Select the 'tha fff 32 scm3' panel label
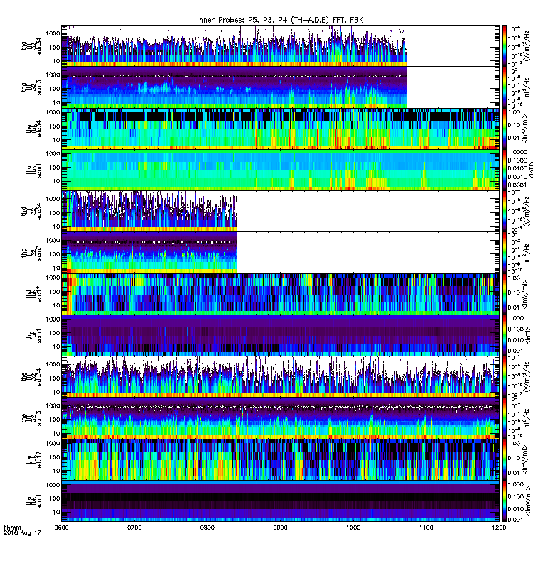 coord(31,87)
